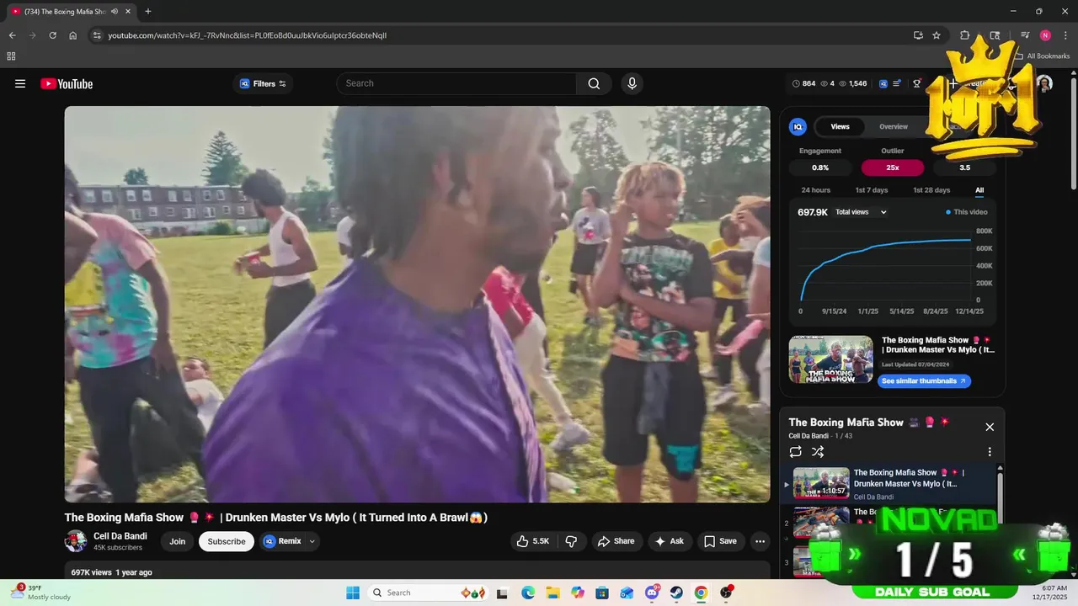Start voice search with microphone icon
1078x606 pixels.
[x=632, y=83]
